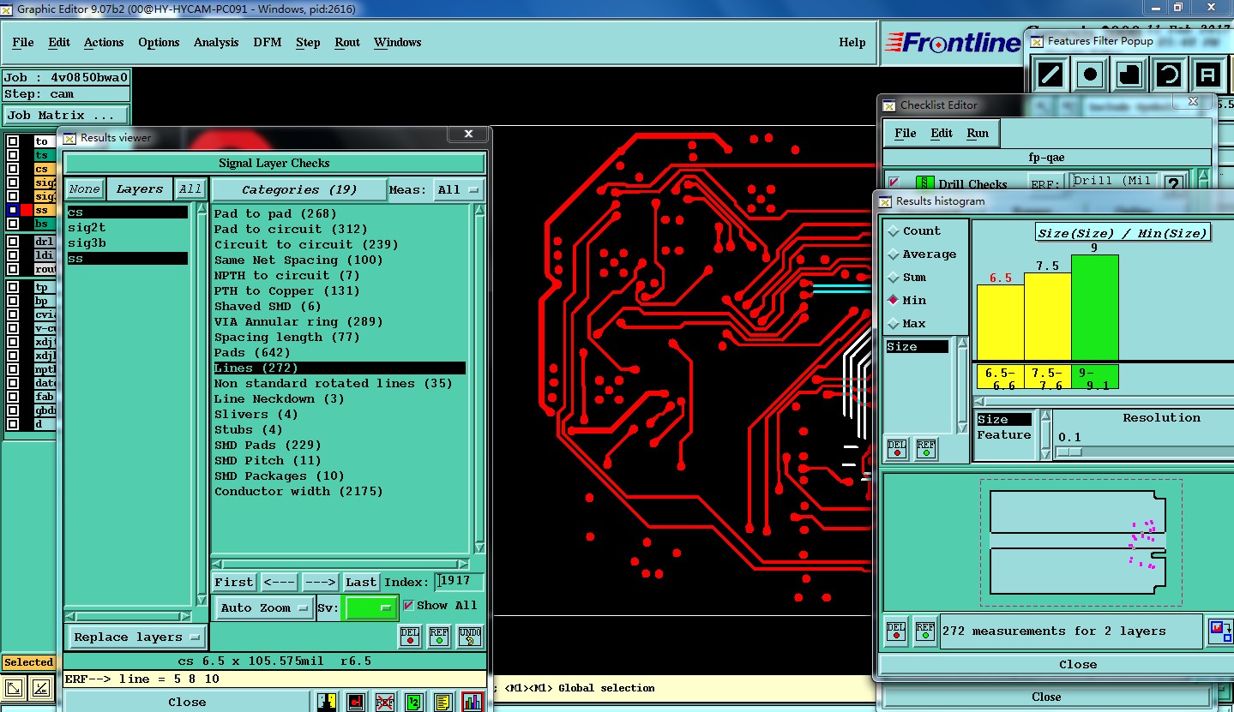The image size is (1234, 712).
Task: Click REF icon beside measurements count
Action: [925, 631]
